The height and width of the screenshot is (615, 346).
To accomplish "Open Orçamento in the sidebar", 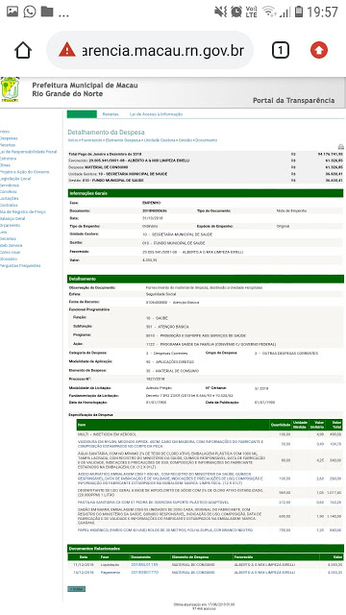I will [x=11, y=225].
